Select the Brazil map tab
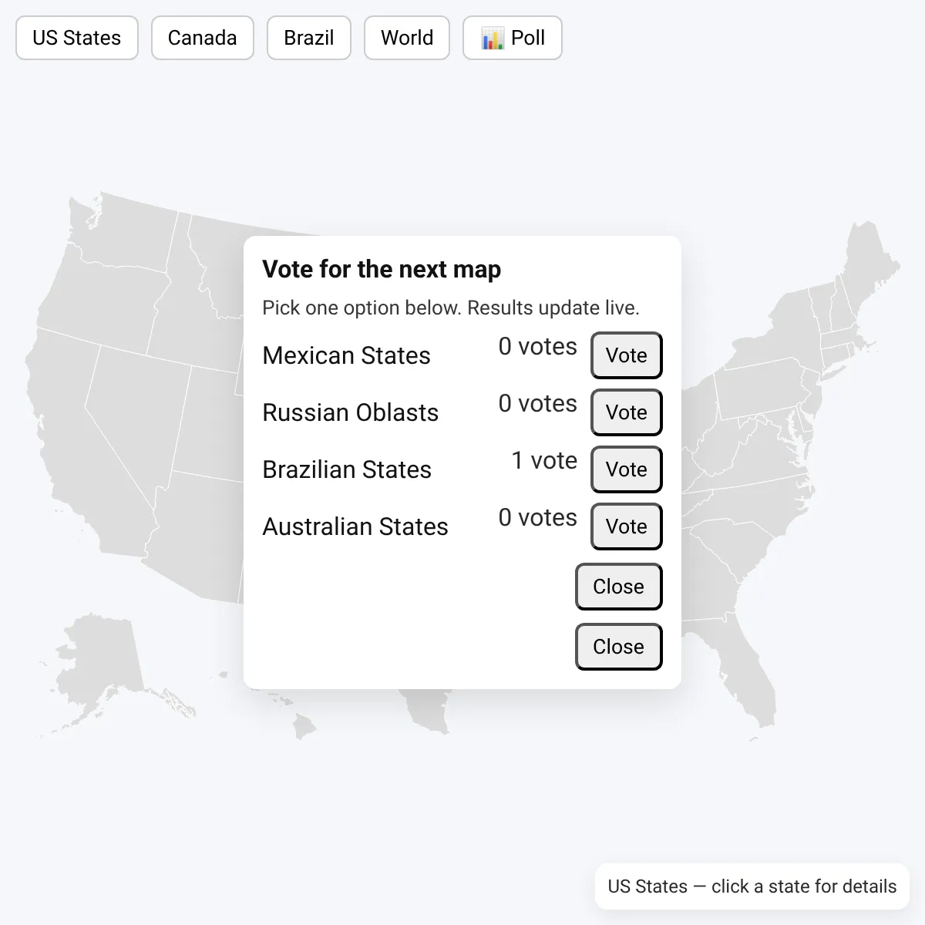The height and width of the screenshot is (925, 925). (309, 38)
